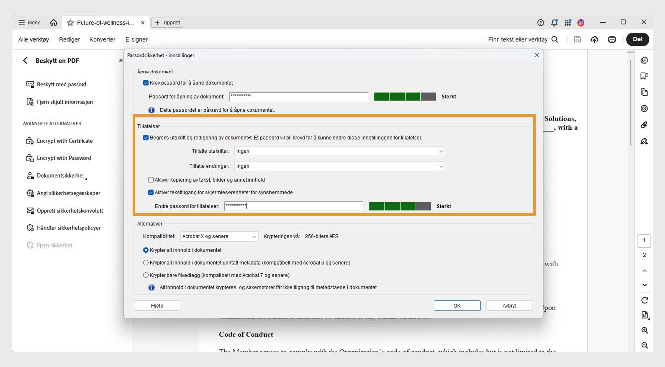
Task: Open the help question mark icon
Action: (541, 23)
